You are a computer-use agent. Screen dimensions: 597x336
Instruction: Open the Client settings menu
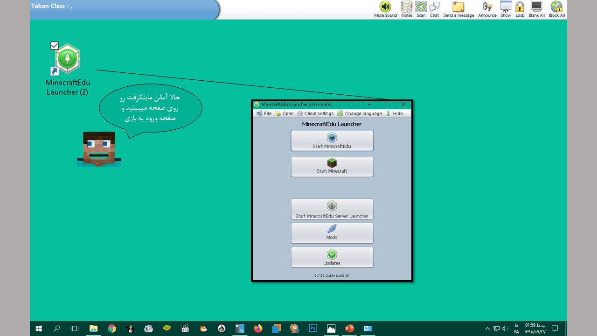point(315,113)
